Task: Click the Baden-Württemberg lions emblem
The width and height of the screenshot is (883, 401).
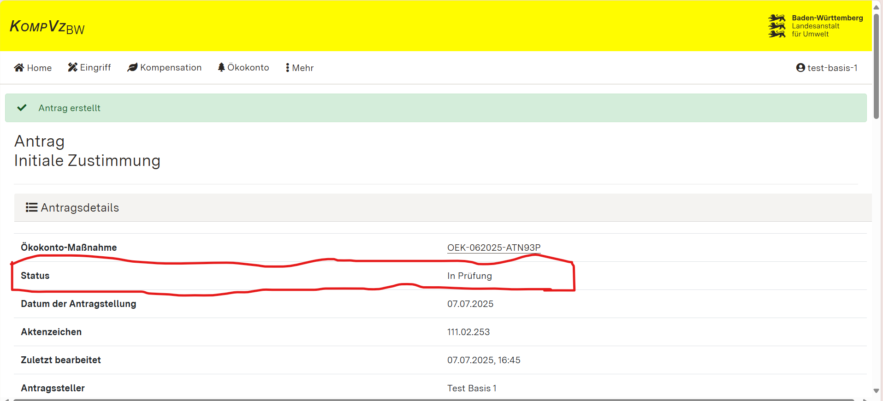Action: (776, 26)
